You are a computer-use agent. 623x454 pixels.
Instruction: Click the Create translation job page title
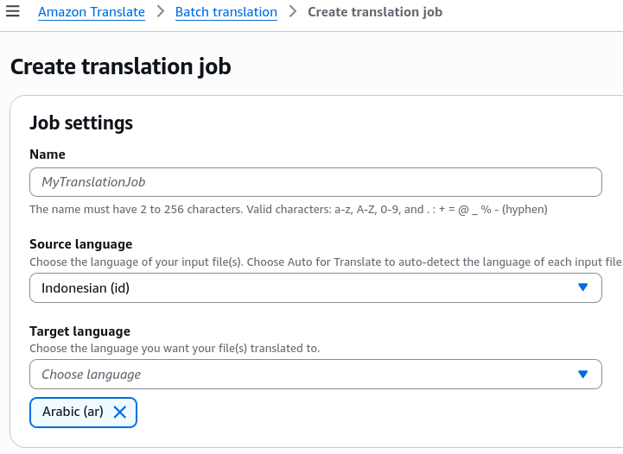pyautogui.click(x=121, y=66)
